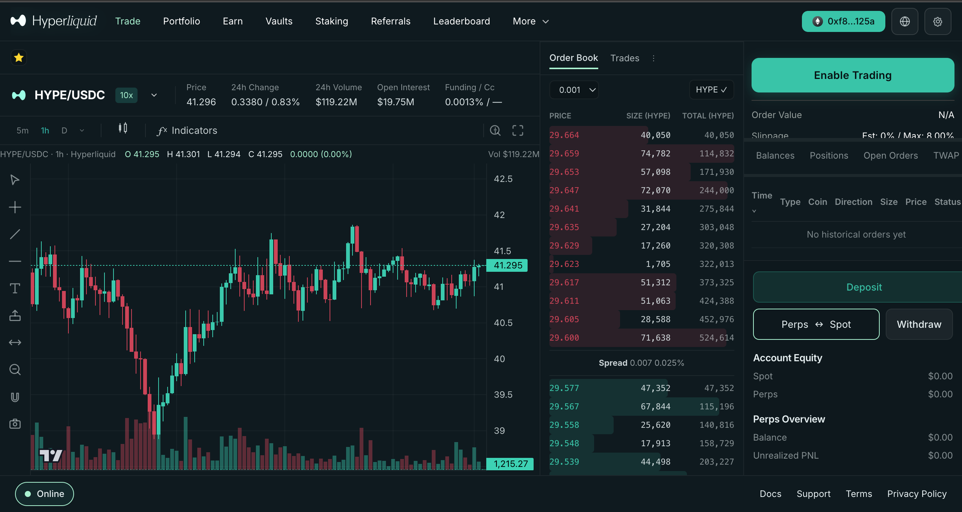Viewport: 962px width, 512px height.
Task: Select the crosshair cursor tool
Action: tap(15, 207)
